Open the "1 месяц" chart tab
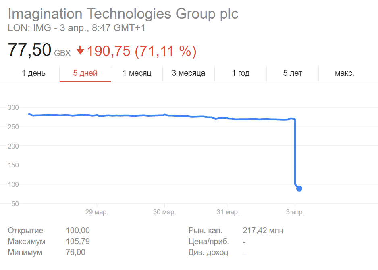 137,73
